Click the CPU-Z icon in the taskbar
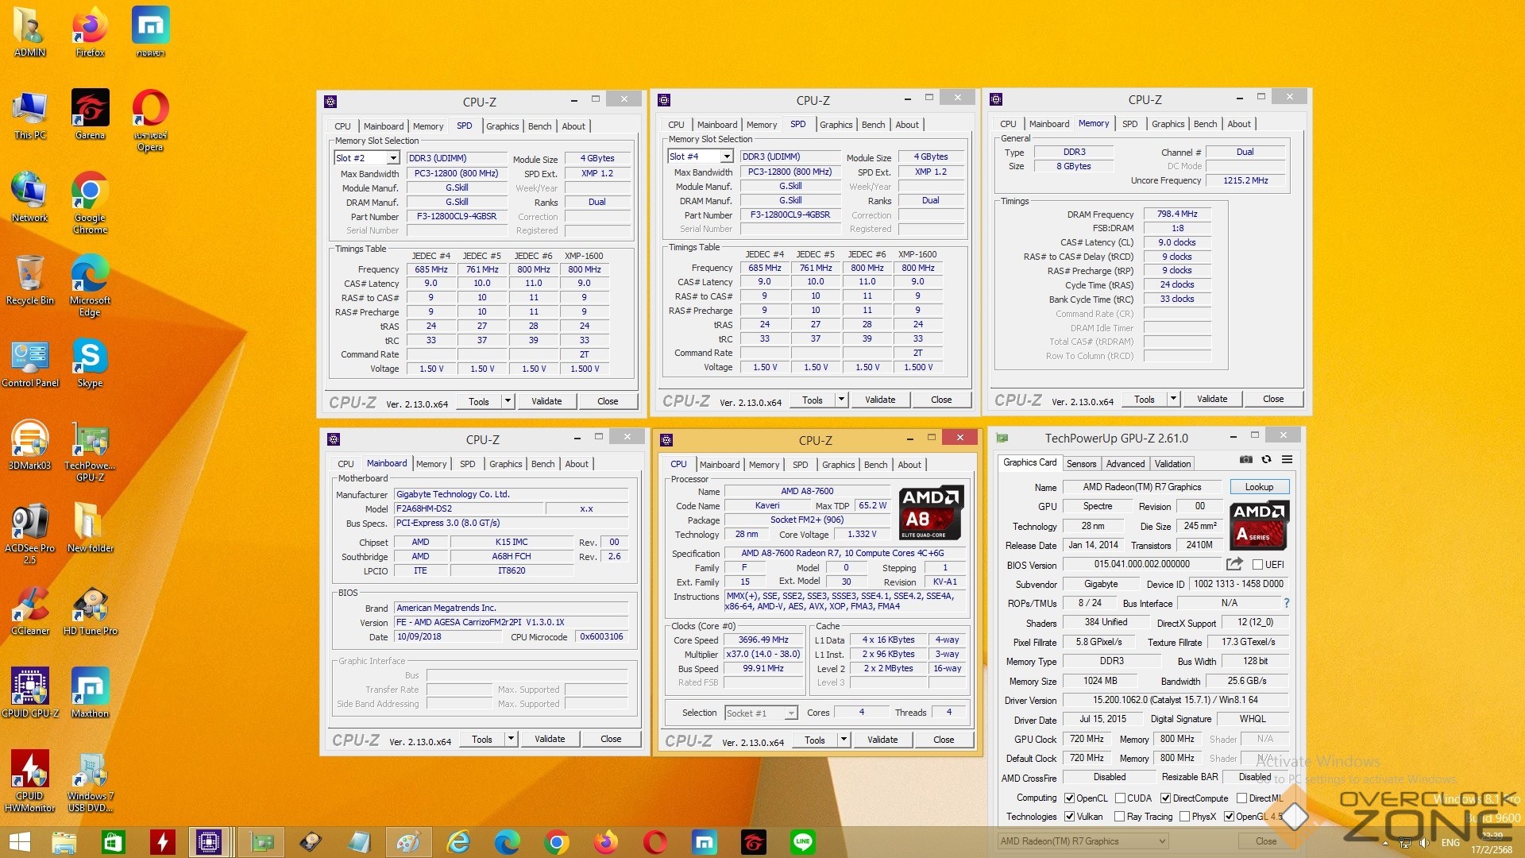This screenshot has width=1525, height=858. [x=210, y=842]
